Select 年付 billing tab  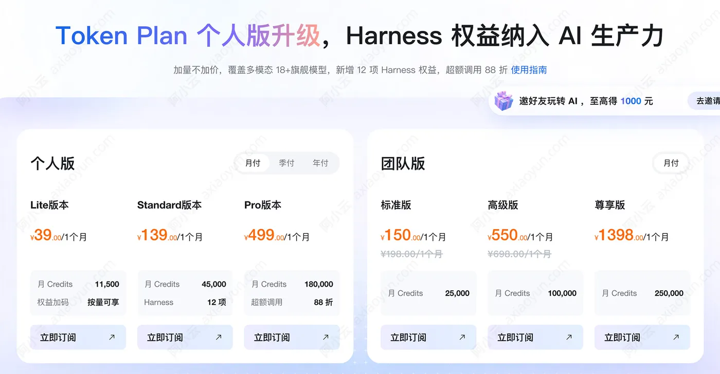tap(320, 163)
